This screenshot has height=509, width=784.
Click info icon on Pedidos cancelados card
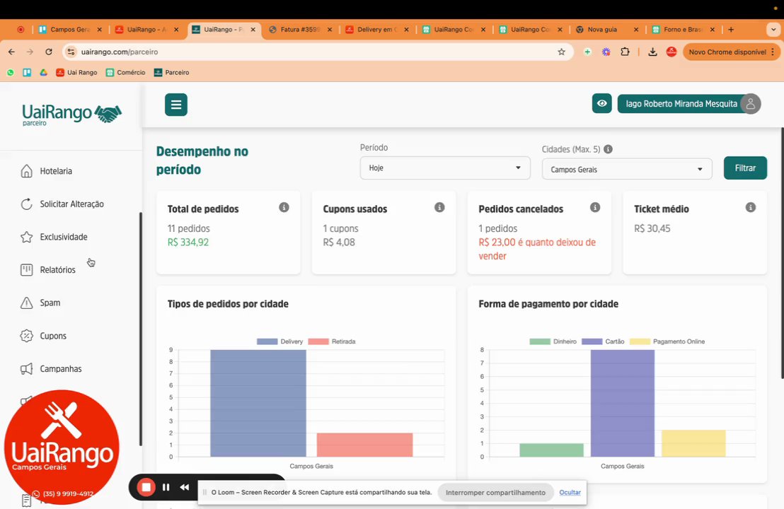[x=595, y=207]
